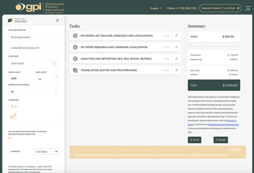The width and height of the screenshot is (254, 173).
Task: Open the hamburger menu in the header
Action: coord(248,8)
